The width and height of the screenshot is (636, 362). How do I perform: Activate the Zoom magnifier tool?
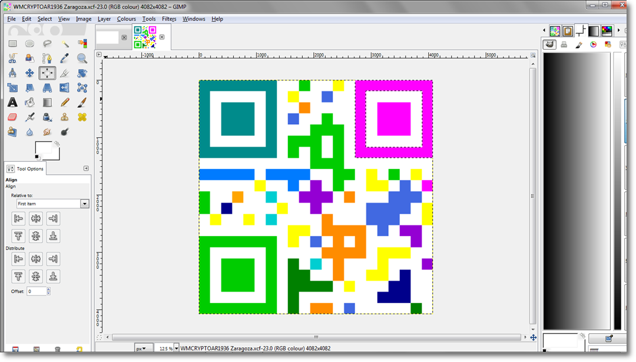[82, 58]
